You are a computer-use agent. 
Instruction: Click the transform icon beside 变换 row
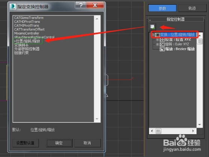coord(157,35)
